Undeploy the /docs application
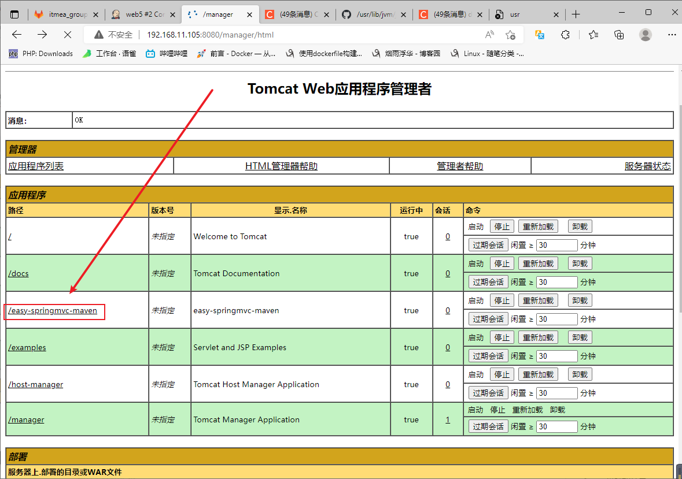The image size is (682, 479). point(580,263)
